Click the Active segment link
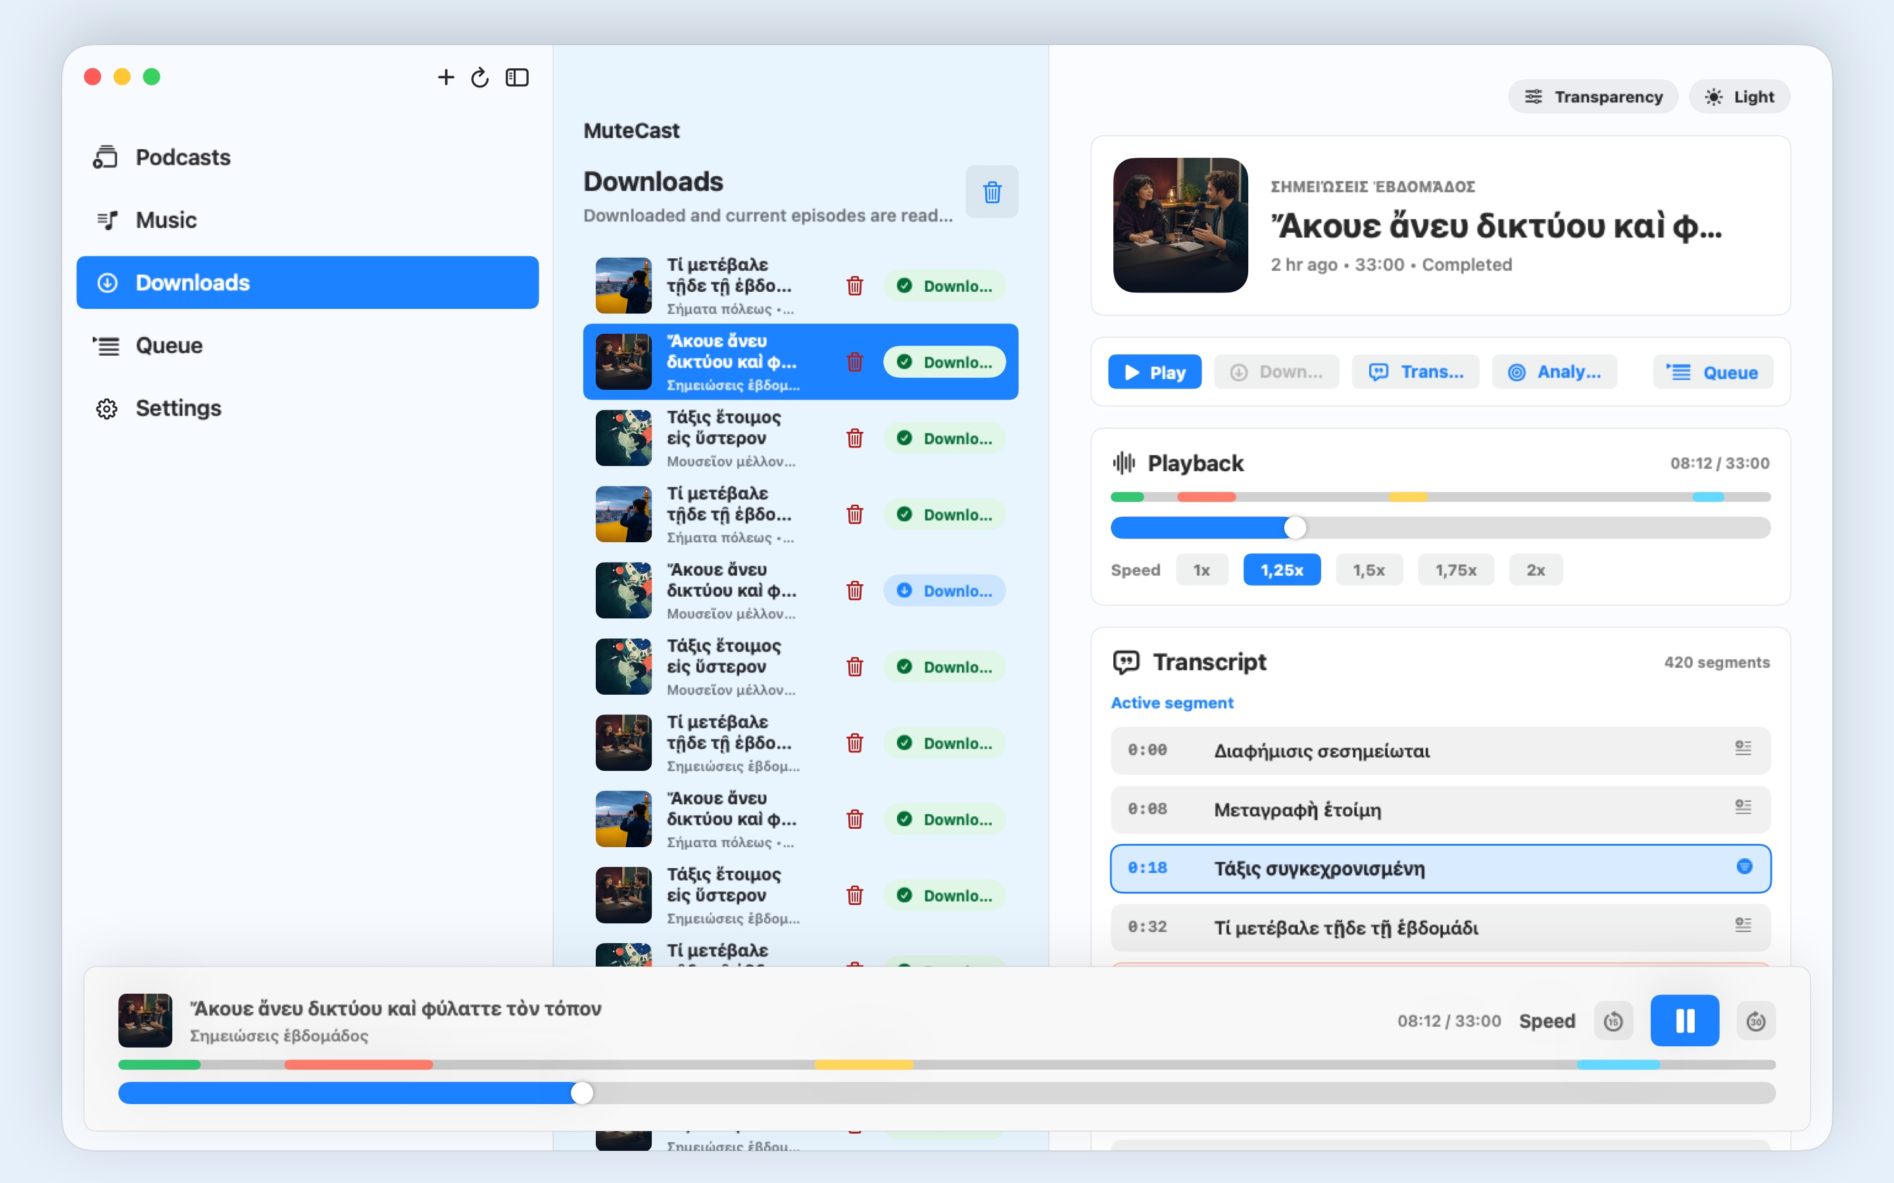This screenshot has height=1183, width=1894. tap(1172, 703)
